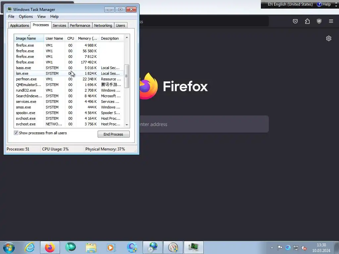Click the uBlock Origin shield icon
Screen dimensions: 339x254
coord(319,21)
